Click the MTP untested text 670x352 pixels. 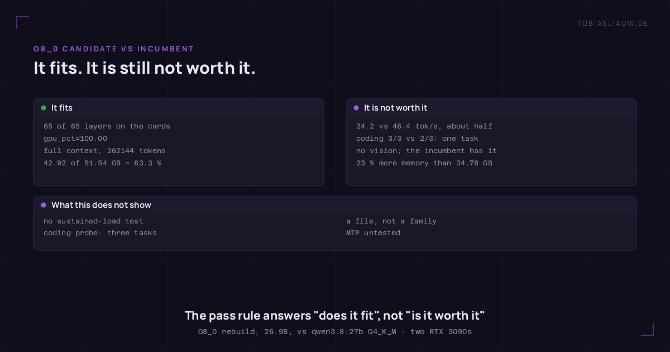click(x=373, y=233)
